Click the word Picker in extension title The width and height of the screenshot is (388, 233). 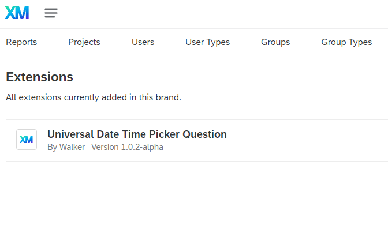pos(164,134)
